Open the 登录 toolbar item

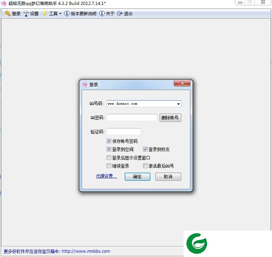(x=13, y=13)
